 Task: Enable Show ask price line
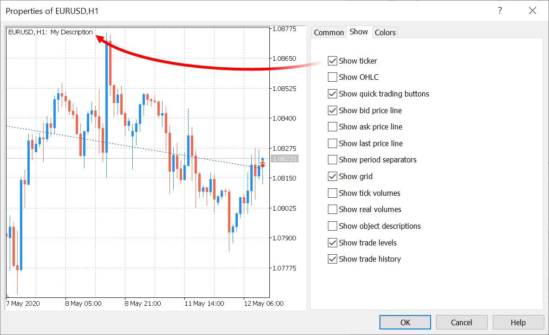[x=332, y=127]
